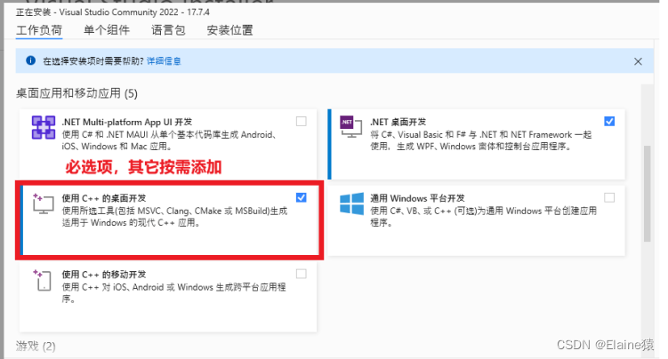This screenshot has width=668, height=359.
Task: Select the 使用 C++ 的移动开发 title text
Action: pos(104,275)
